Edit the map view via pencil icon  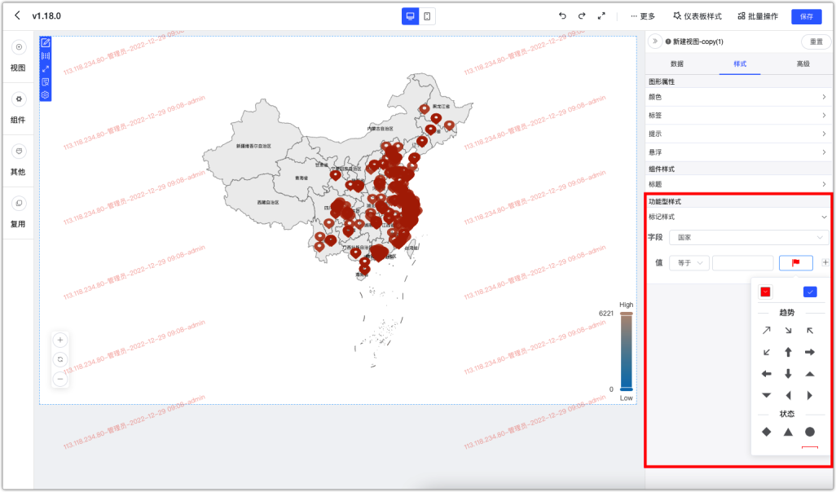point(46,42)
